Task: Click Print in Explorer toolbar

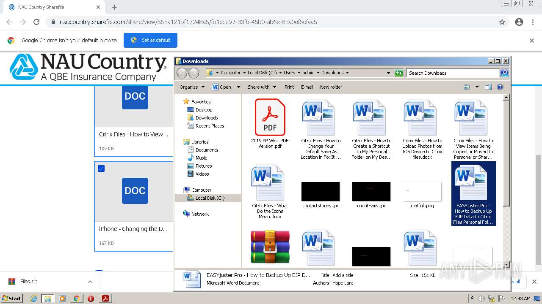Action: [x=289, y=87]
